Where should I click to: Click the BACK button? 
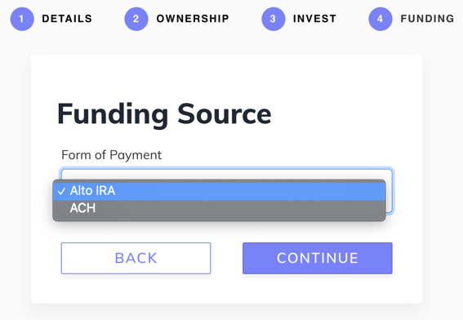tap(136, 258)
